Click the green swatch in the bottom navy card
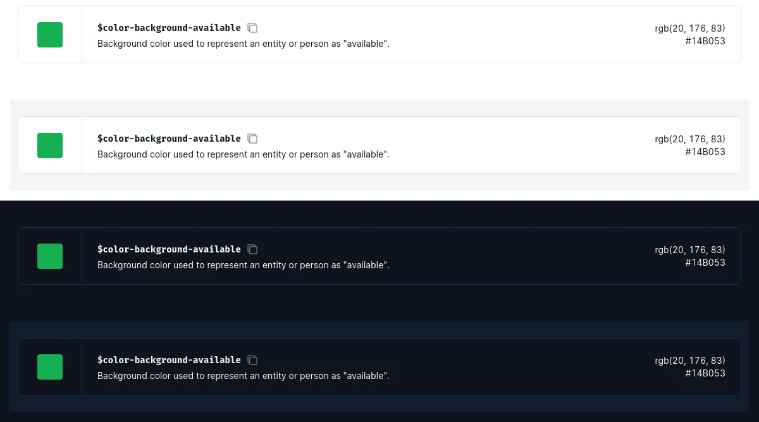The height and width of the screenshot is (422, 759). point(50,367)
